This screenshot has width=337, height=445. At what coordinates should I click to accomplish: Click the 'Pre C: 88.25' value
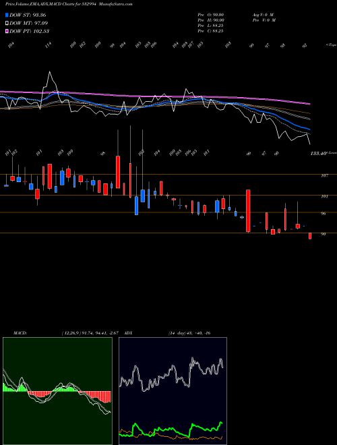[210, 31]
